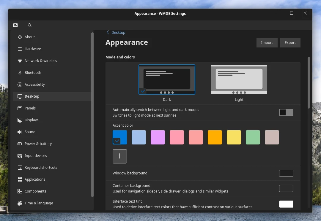Click the Components squares icon
321x221 pixels.
(x=20, y=191)
